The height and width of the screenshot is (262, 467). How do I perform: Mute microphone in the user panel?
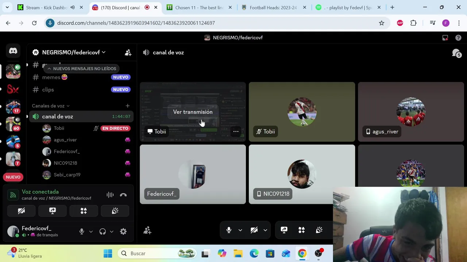(x=82, y=231)
